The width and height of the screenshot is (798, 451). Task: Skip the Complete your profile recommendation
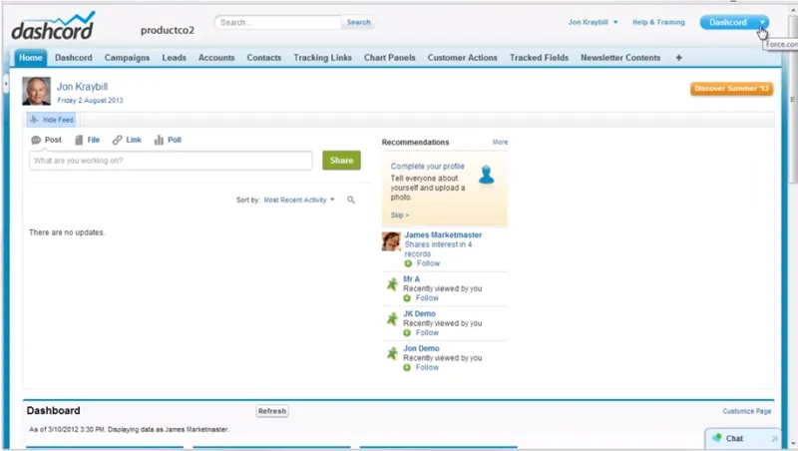coord(400,216)
